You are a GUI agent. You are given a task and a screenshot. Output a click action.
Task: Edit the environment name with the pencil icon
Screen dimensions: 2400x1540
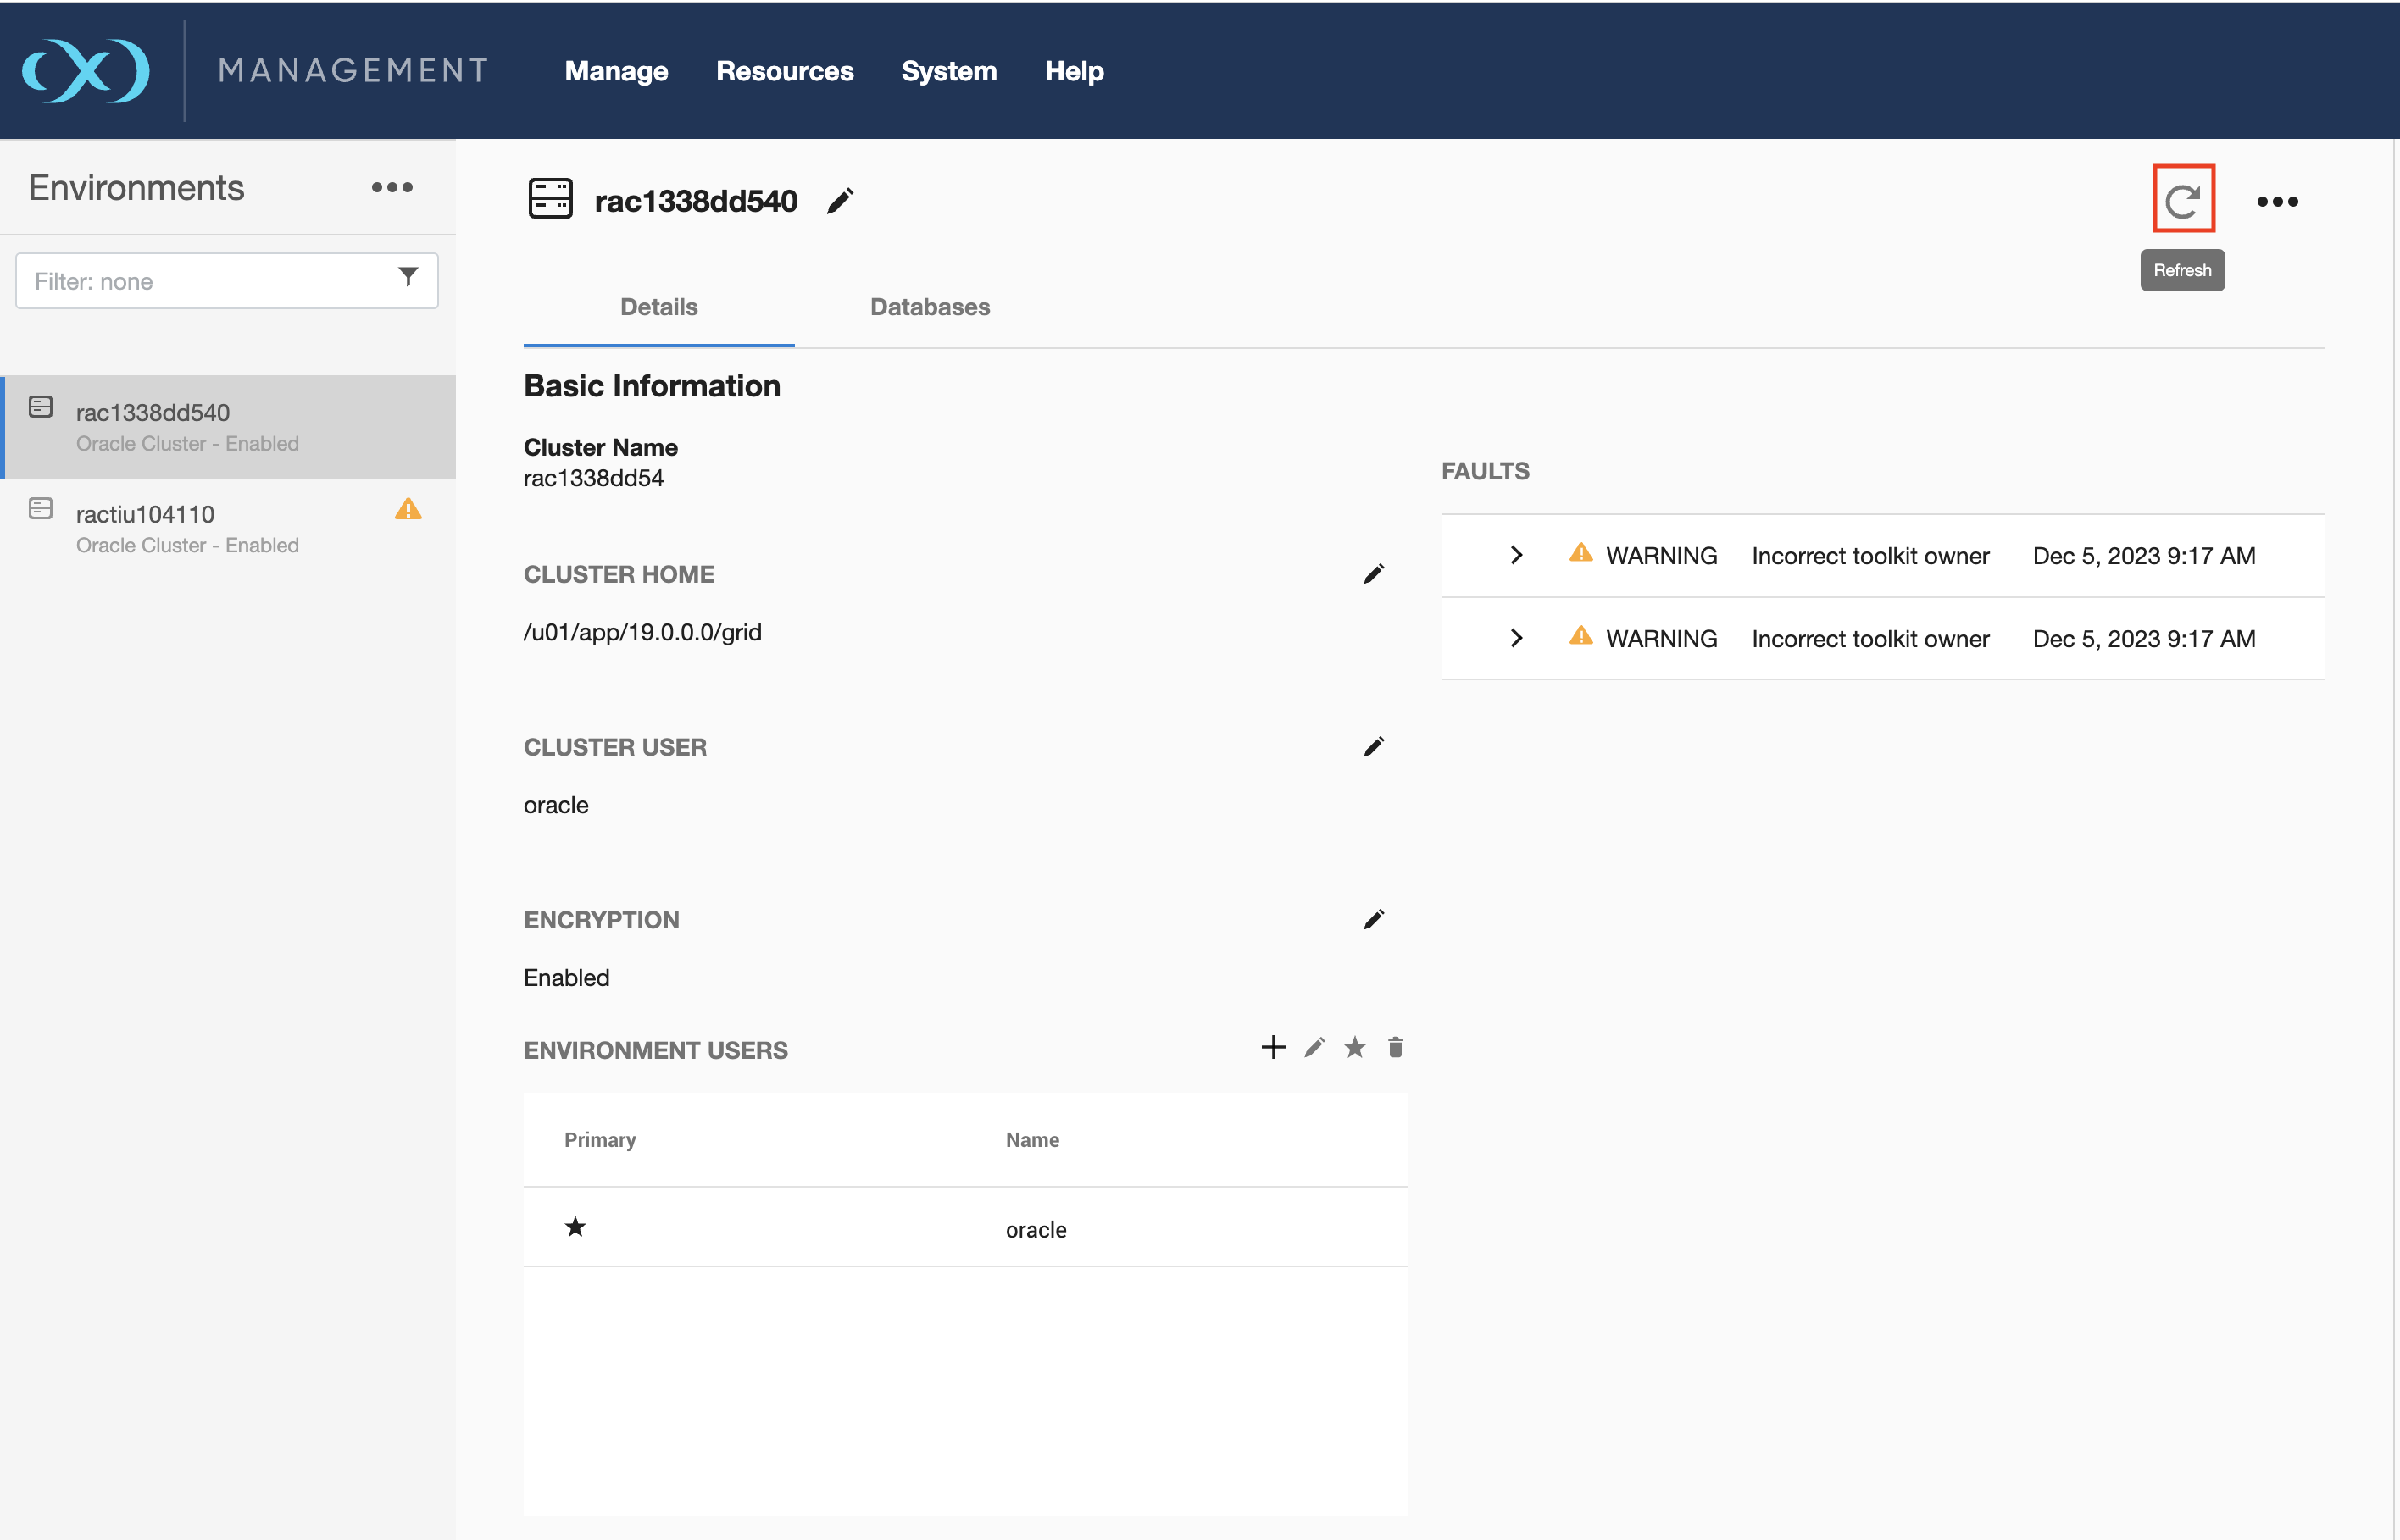point(841,201)
